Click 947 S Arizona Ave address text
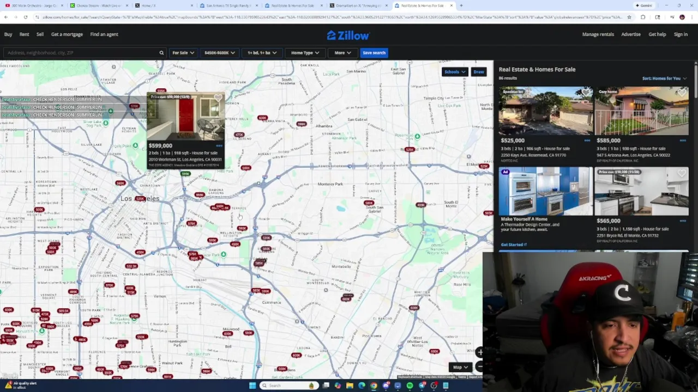698x392 pixels. click(x=634, y=155)
